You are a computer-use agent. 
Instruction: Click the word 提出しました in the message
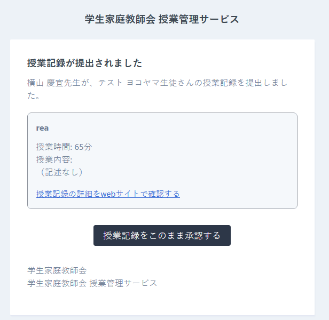coord(267,83)
